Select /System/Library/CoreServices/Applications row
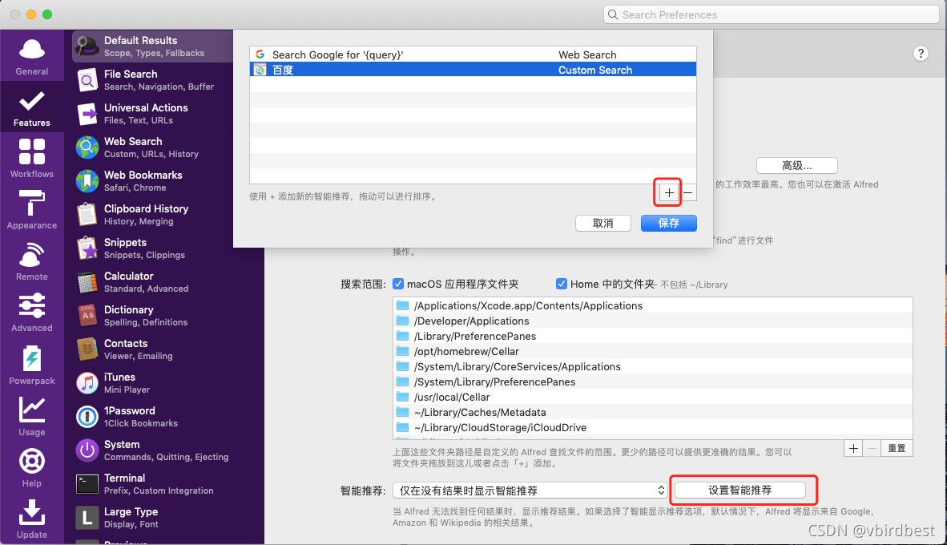The height and width of the screenshot is (545, 947). pos(653,366)
